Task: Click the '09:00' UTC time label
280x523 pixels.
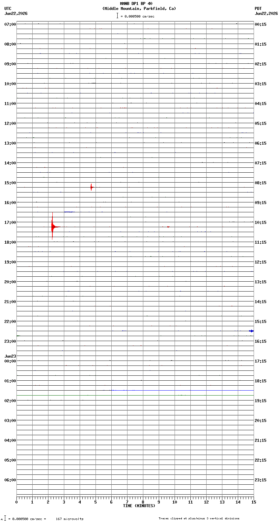Action: click(x=10, y=64)
